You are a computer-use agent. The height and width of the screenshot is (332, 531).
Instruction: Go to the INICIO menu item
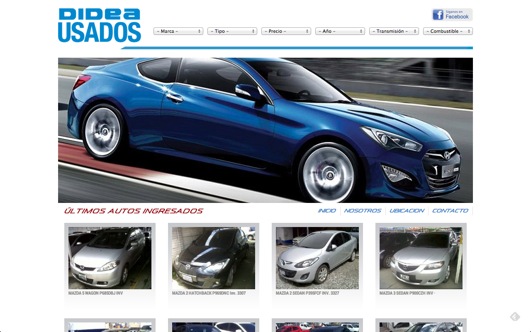click(x=327, y=211)
